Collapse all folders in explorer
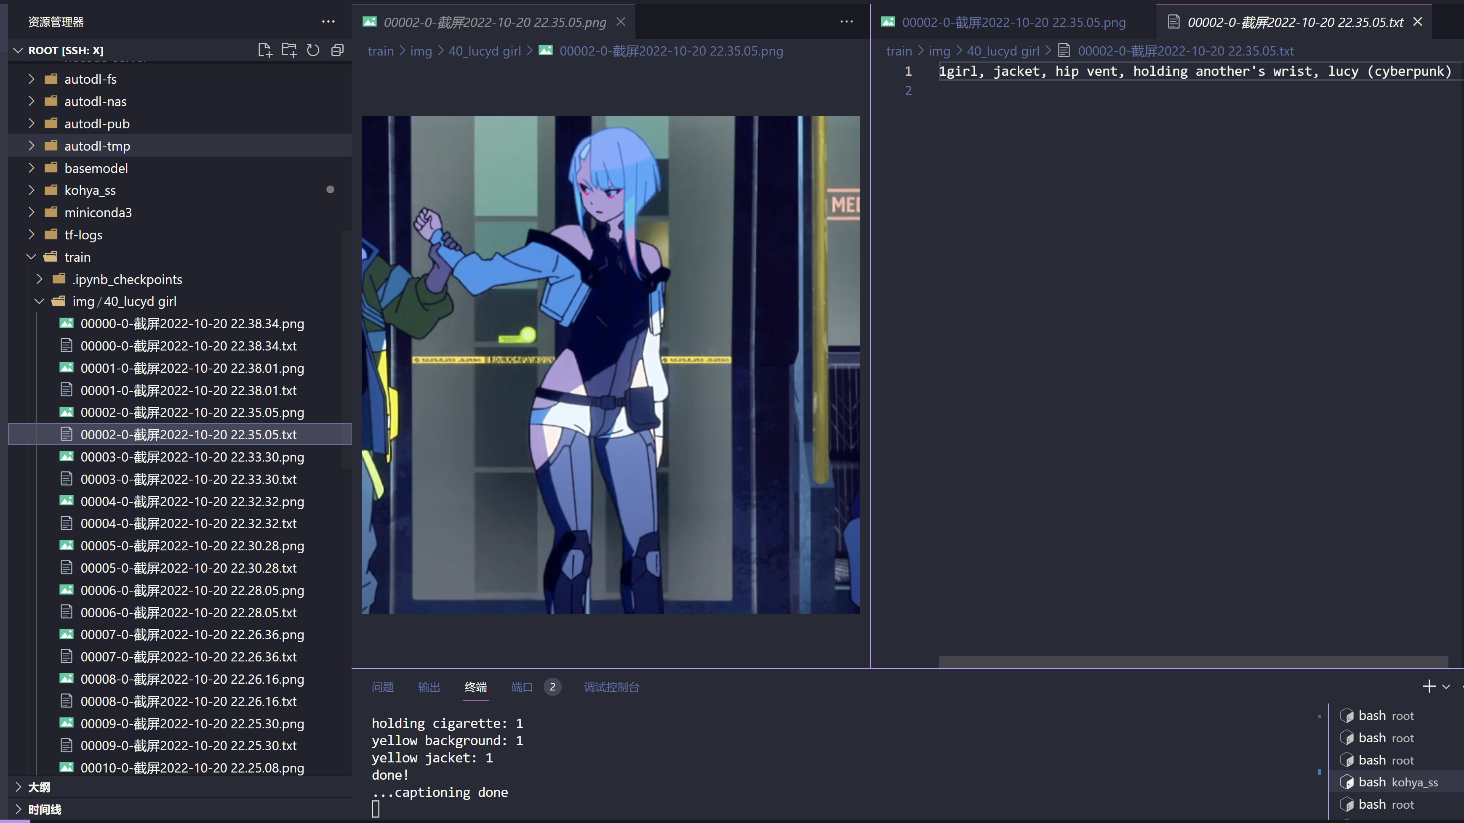This screenshot has height=823, width=1464. tap(338, 50)
